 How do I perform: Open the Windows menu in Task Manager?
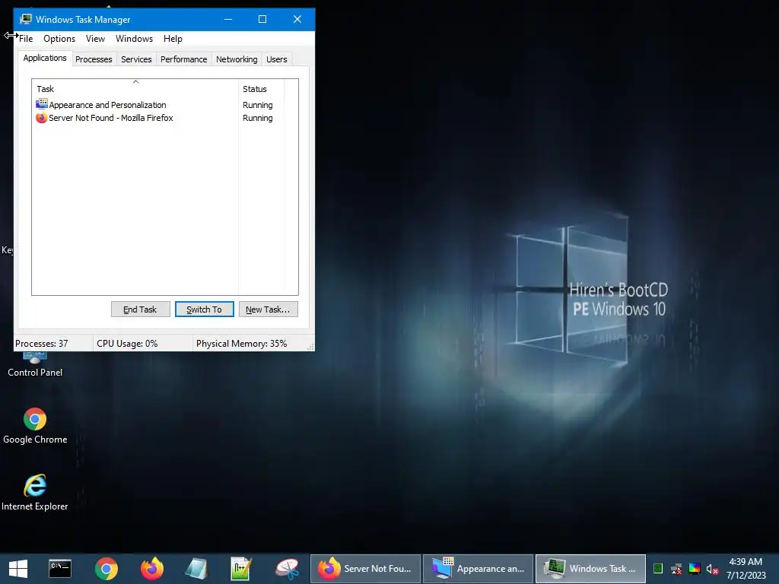[134, 39]
